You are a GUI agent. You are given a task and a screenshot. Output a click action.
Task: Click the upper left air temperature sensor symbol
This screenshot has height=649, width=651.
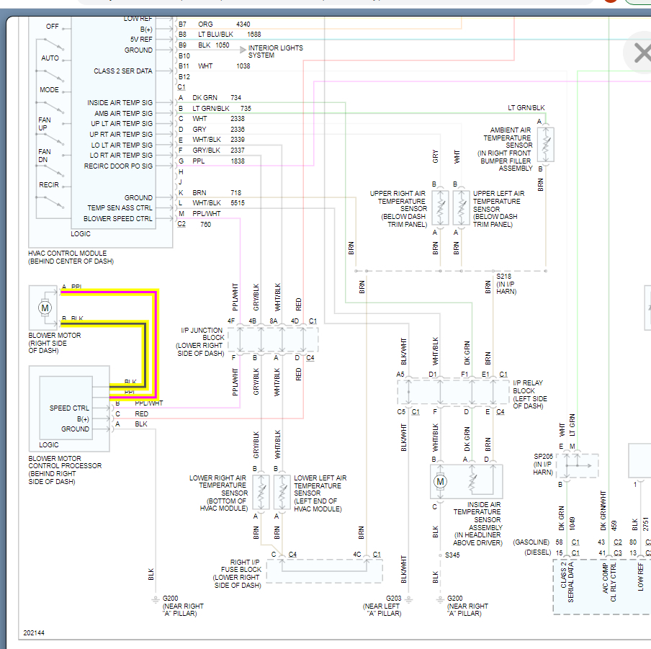tap(461, 207)
